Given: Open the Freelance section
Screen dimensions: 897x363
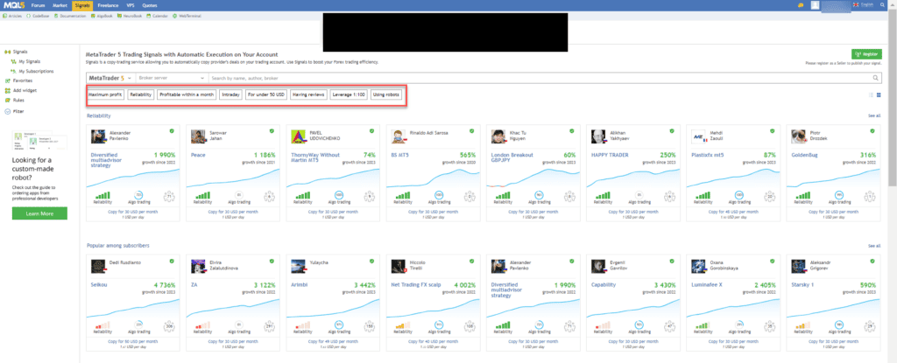Looking at the screenshot, I should (108, 4).
